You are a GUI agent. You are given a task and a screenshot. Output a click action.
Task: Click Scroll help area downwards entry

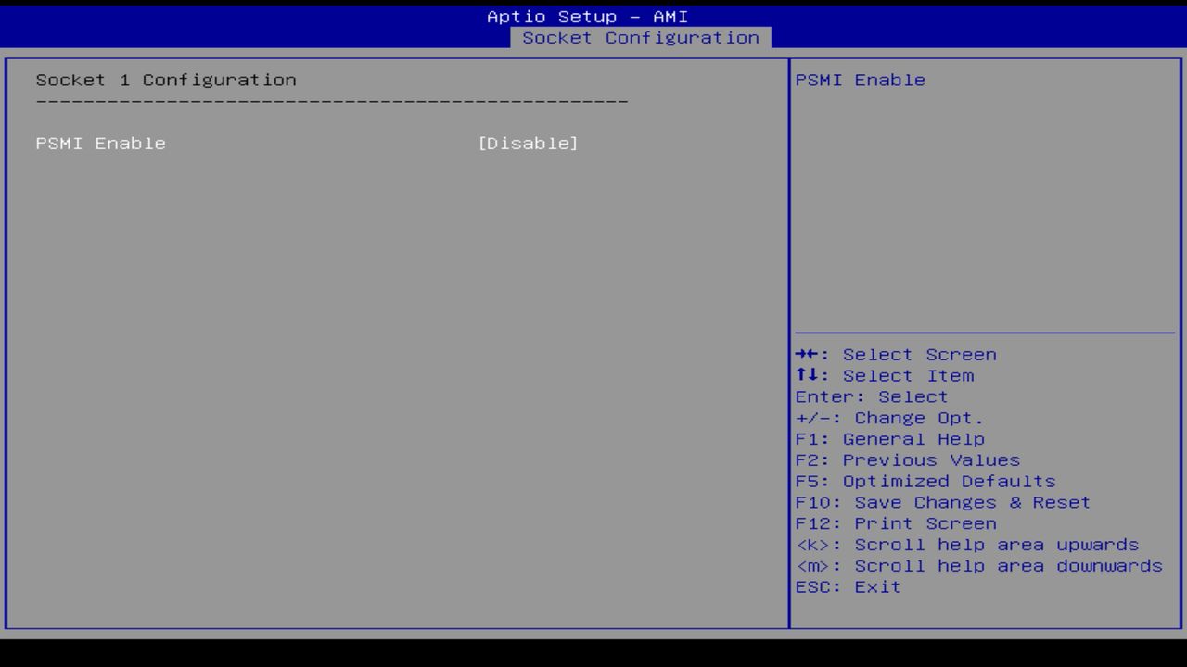click(x=978, y=565)
